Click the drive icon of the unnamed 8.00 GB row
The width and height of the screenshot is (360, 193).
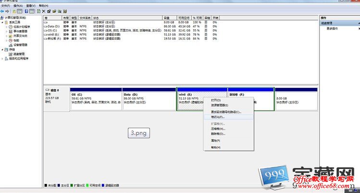coord(46,23)
